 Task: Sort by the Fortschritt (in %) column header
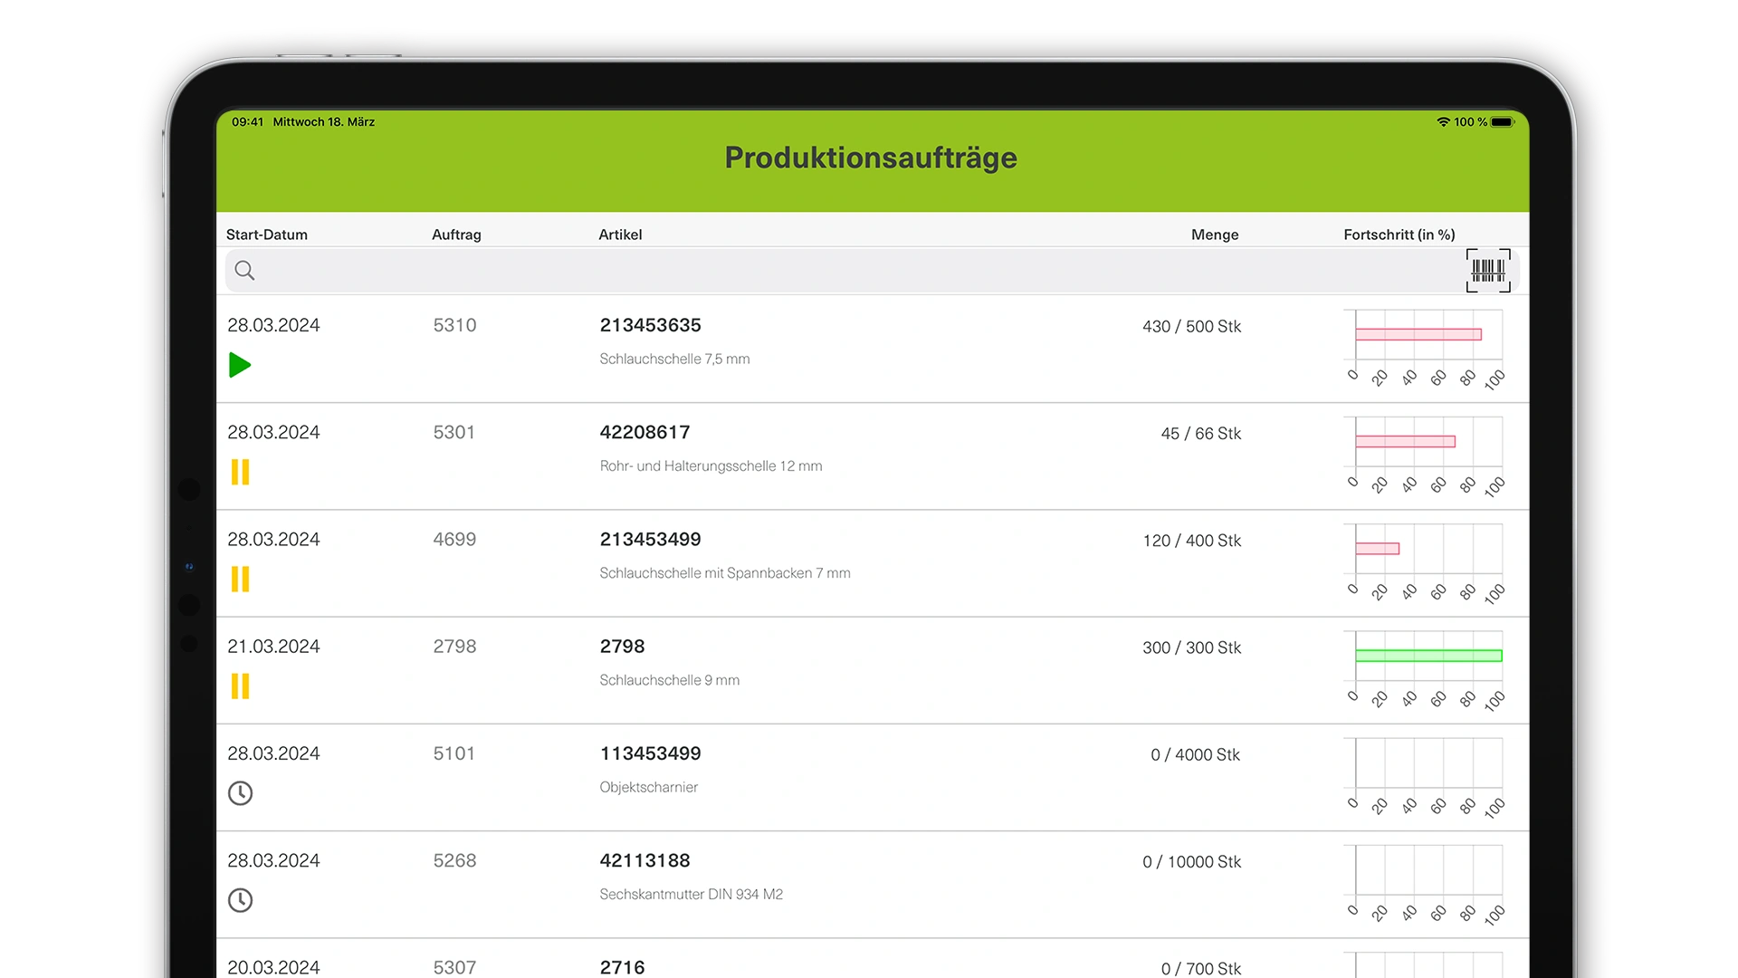pos(1399,234)
